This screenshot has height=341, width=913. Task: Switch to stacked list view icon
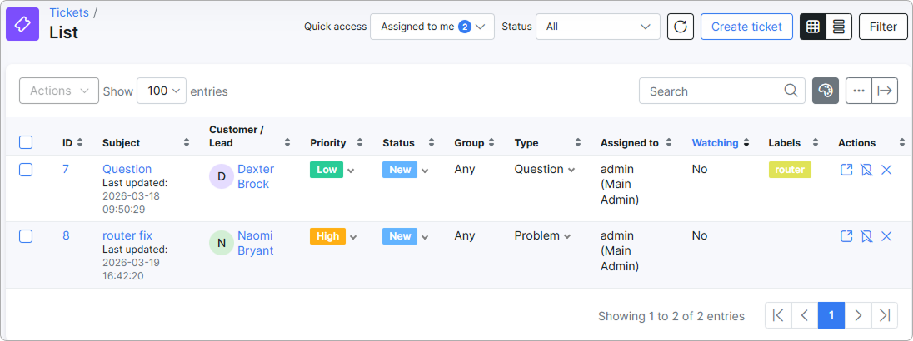(839, 27)
